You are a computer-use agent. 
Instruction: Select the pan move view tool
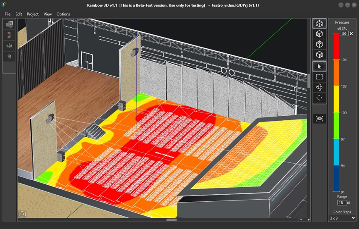(319, 98)
